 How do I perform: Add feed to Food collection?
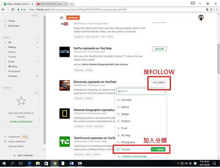tap(141, 128)
